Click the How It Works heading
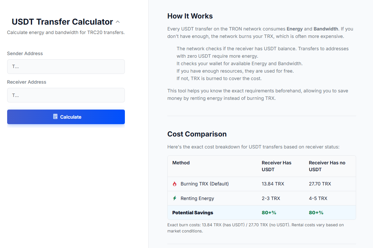The height and width of the screenshot is (248, 373). [190, 16]
